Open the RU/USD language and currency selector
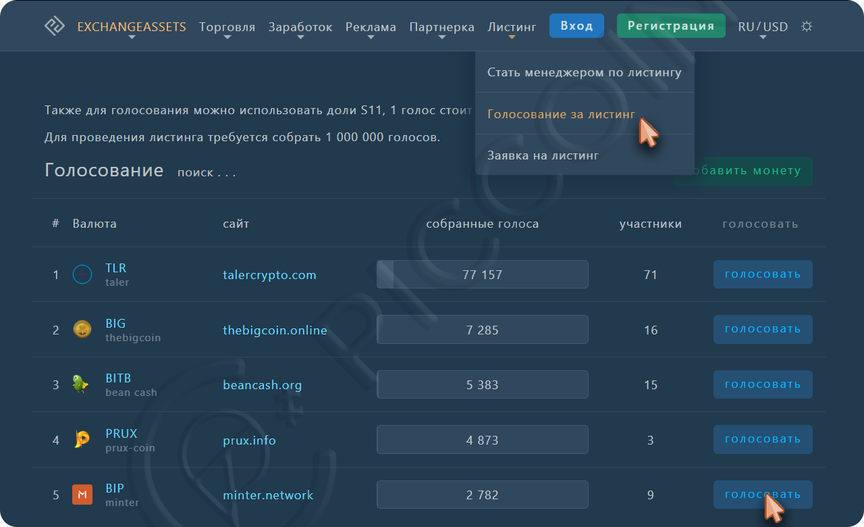Viewport: 864px width, 527px height. (763, 28)
